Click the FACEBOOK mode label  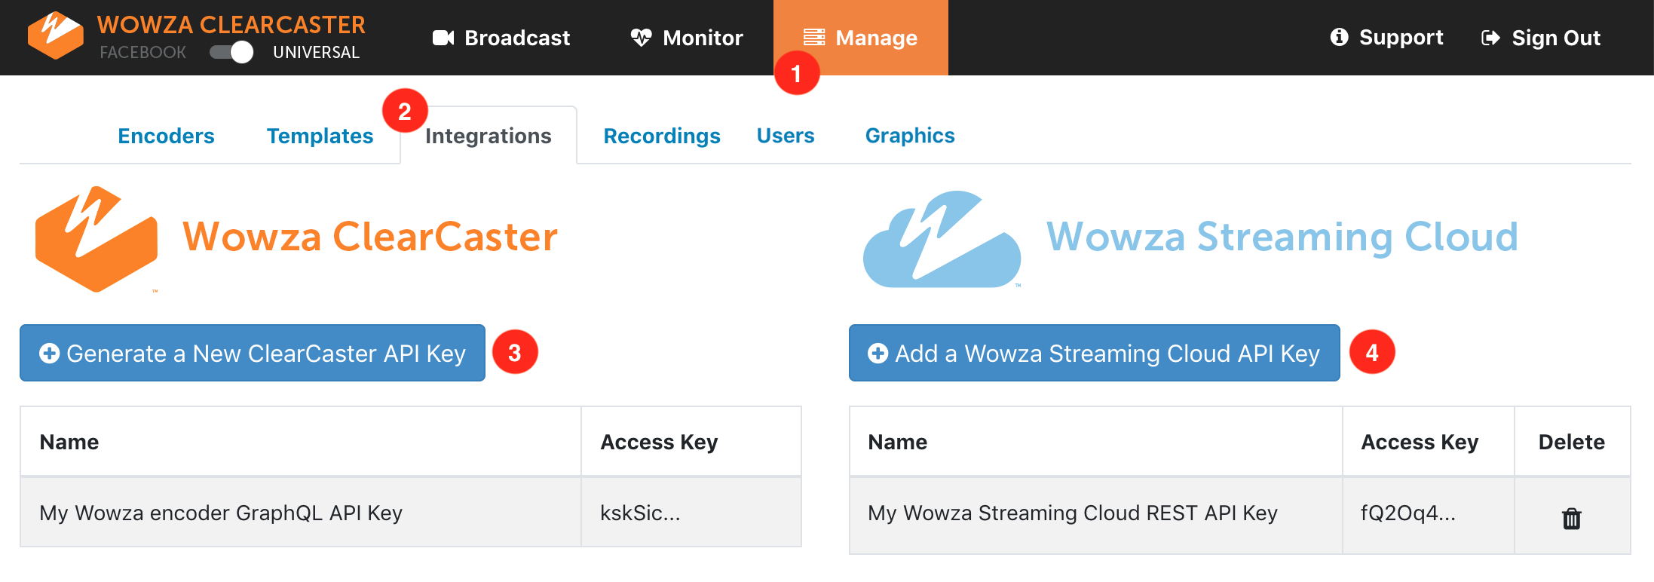(x=143, y=52)
